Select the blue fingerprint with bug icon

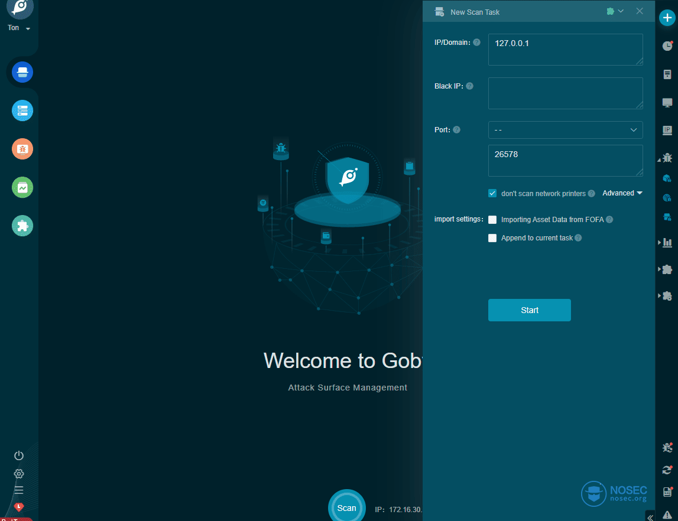click(667, 198)
